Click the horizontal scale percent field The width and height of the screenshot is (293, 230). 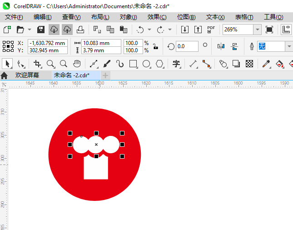tap(133, 43)
